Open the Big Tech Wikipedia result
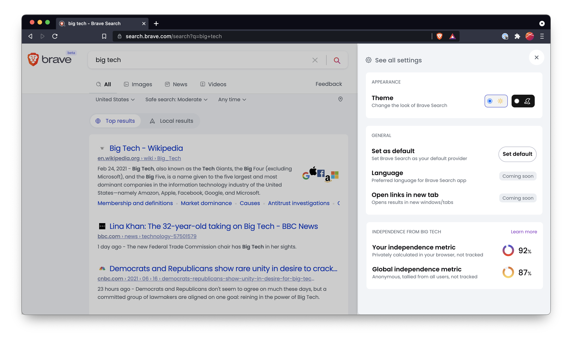 [146, 148]
